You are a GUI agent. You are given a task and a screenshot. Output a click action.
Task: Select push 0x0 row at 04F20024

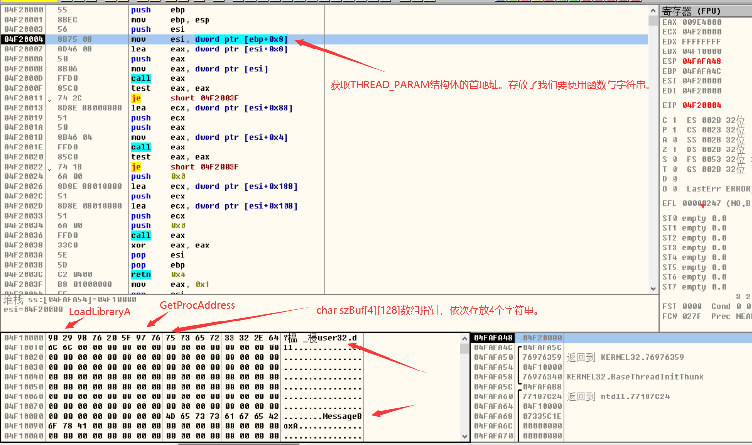(x=325, y=176)
